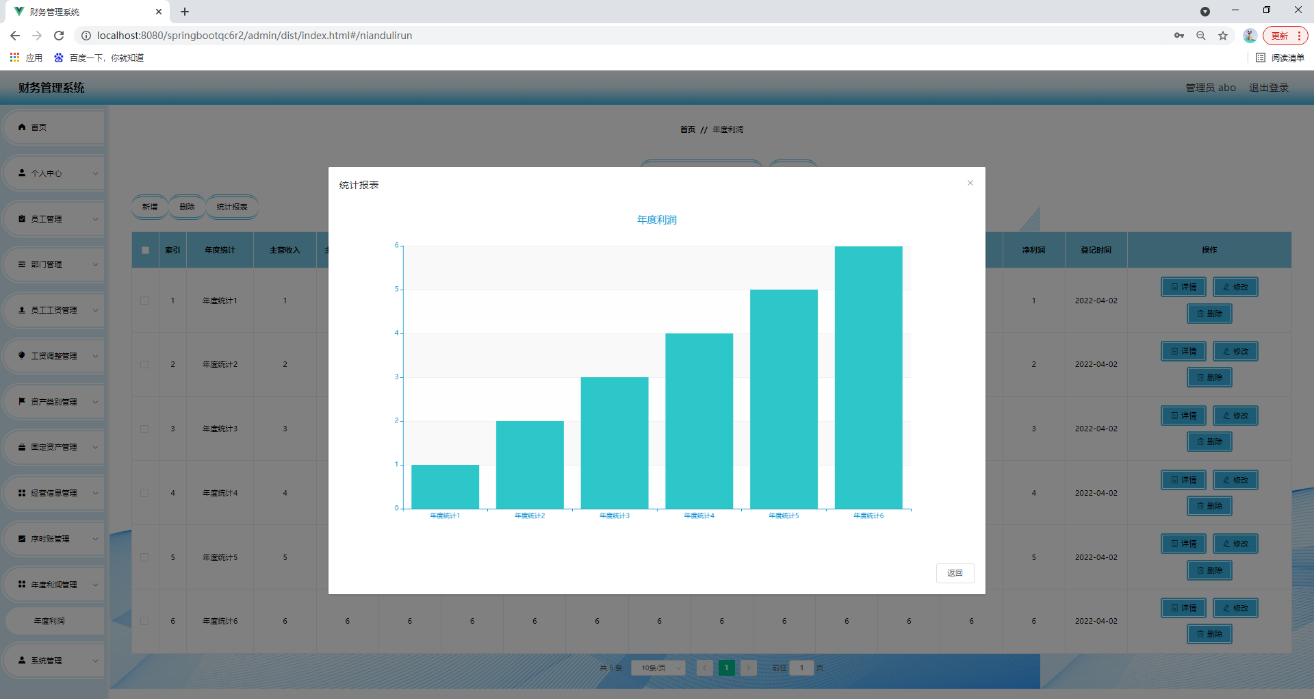
Task: Close the 财务管理系统 browser tab
Action: [x=159, y=12]
